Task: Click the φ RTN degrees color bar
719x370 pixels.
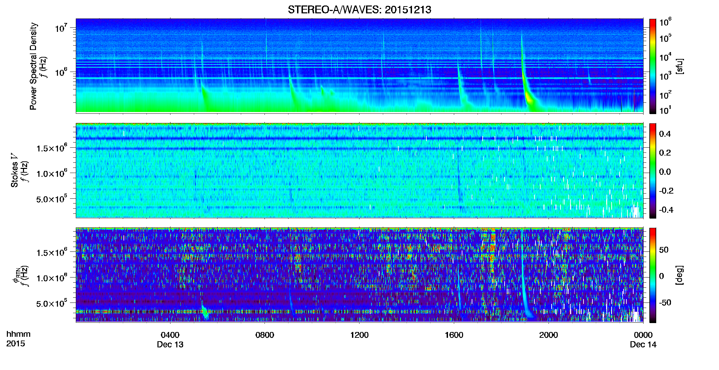Action: (x=653, y=275)
